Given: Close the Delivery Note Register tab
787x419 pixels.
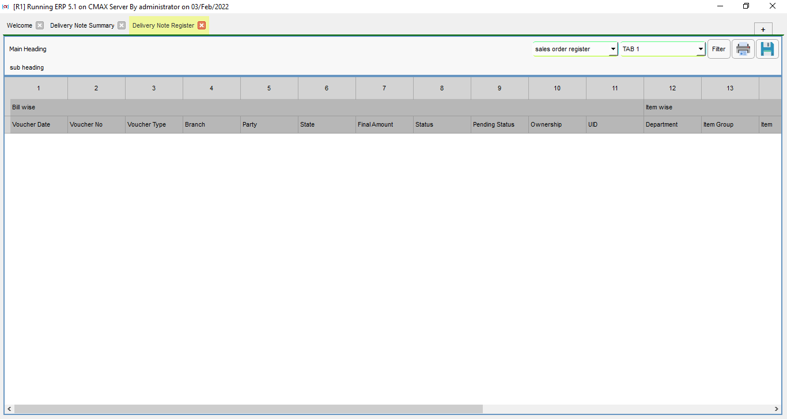Looking at the screenshot, I should coord(202,25).
